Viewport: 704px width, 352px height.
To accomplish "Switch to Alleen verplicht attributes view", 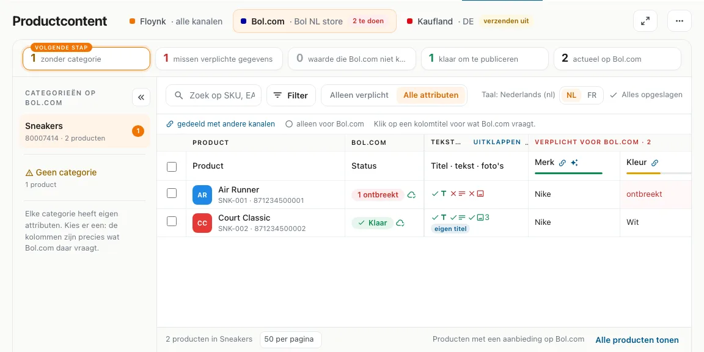I will [359, 95].
